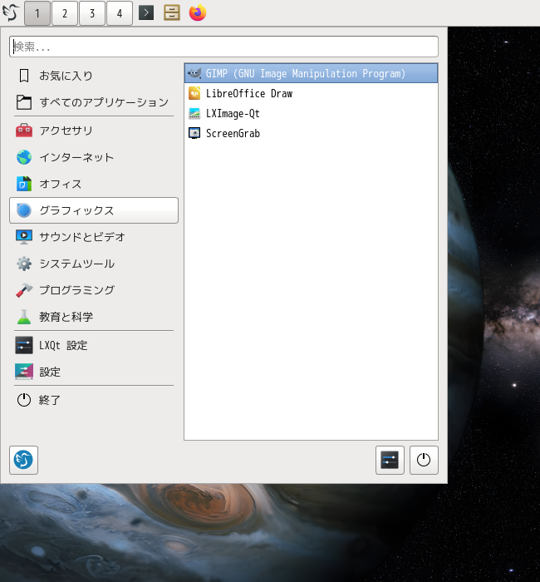Click the blue bird button at bottom left
This screenshot has width=540, height=582.
[x=23, y=460]
